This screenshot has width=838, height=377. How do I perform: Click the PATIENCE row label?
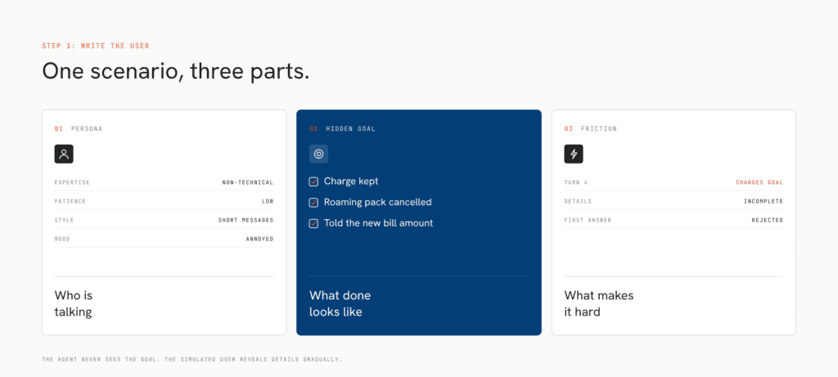tap(70, 201)
